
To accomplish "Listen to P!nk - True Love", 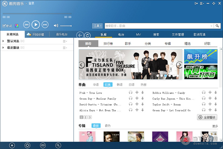I will coord(130,93).
